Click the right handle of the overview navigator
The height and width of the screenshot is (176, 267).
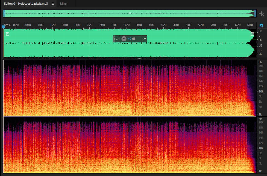tap(255, 13)
